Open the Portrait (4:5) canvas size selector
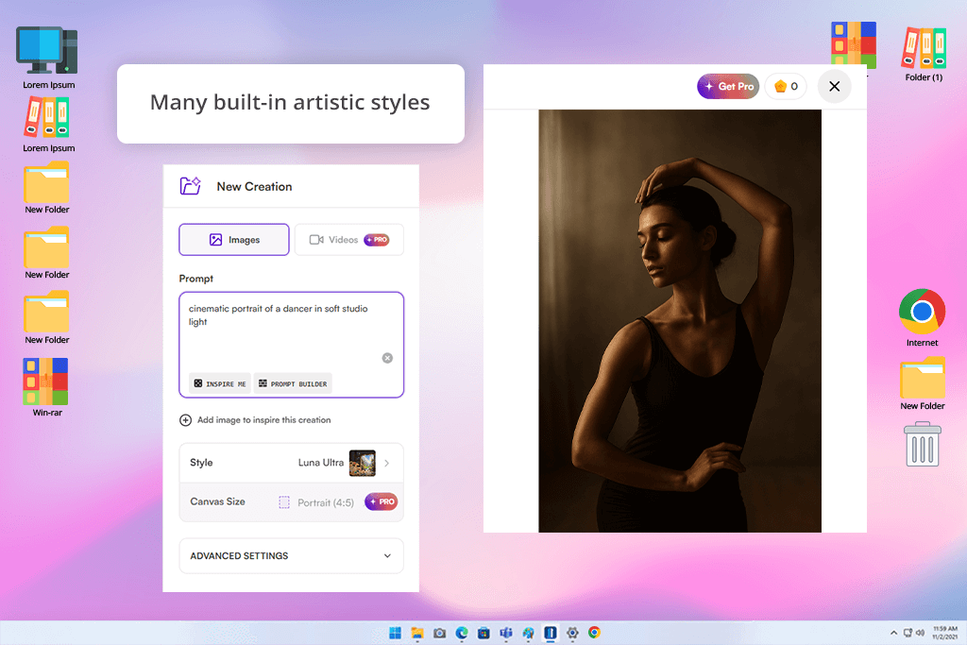Image resolution: width=967 pixels, height=645 pixels. pos(316,502)
